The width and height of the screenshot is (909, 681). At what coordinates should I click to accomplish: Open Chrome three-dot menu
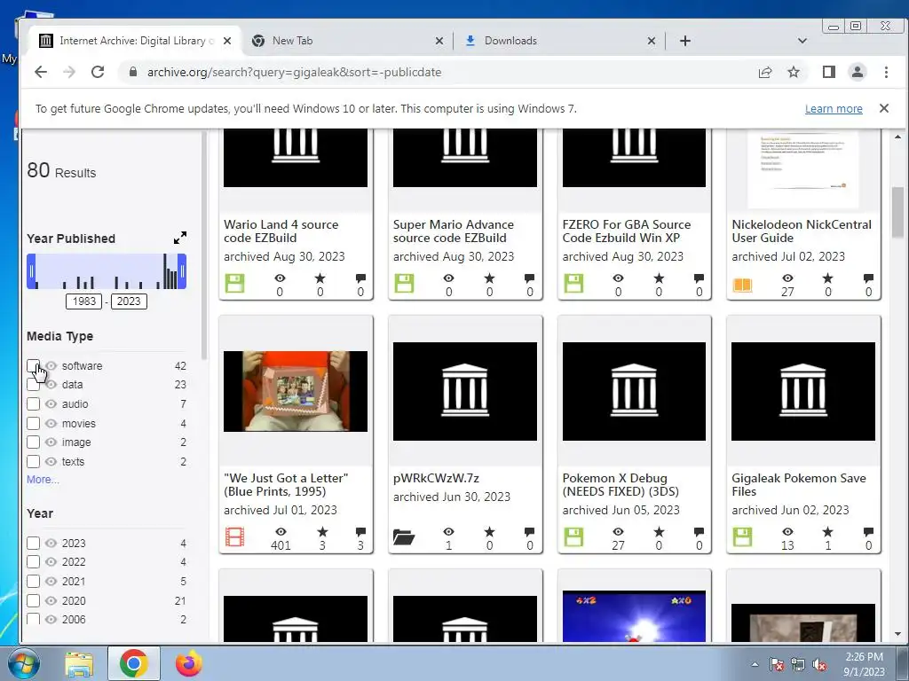[x=886, y=72]
